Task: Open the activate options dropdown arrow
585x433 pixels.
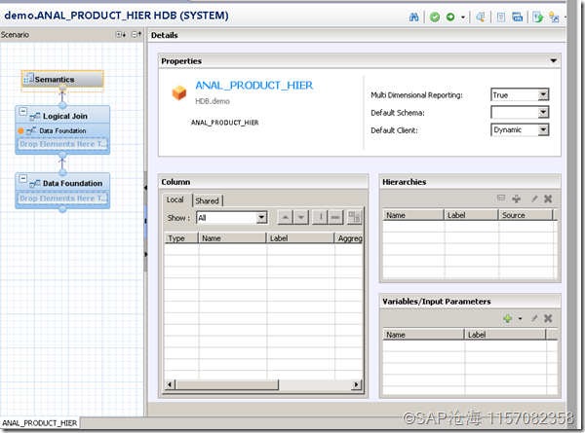Action: (462, 18)
